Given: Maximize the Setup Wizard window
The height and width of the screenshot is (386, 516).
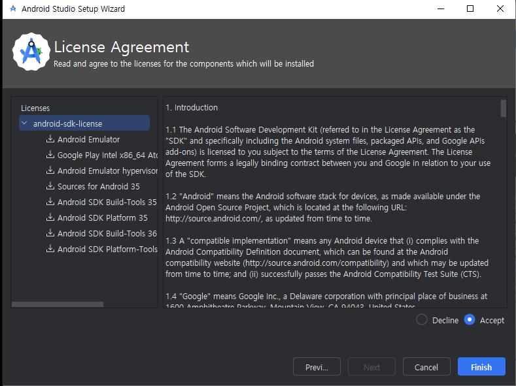Looking at the screenshot, I should (470, 9).
